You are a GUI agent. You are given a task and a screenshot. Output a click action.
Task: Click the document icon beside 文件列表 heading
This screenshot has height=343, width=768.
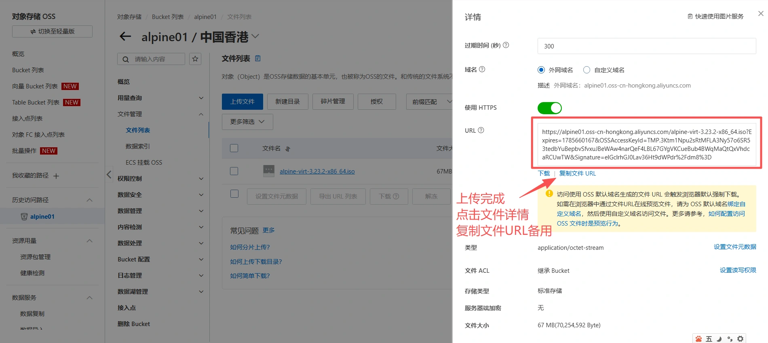pyautogui.click(x=257, y=59)
